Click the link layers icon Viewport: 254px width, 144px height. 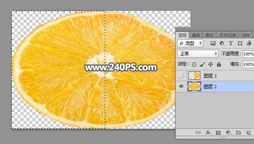pos(198,133)
